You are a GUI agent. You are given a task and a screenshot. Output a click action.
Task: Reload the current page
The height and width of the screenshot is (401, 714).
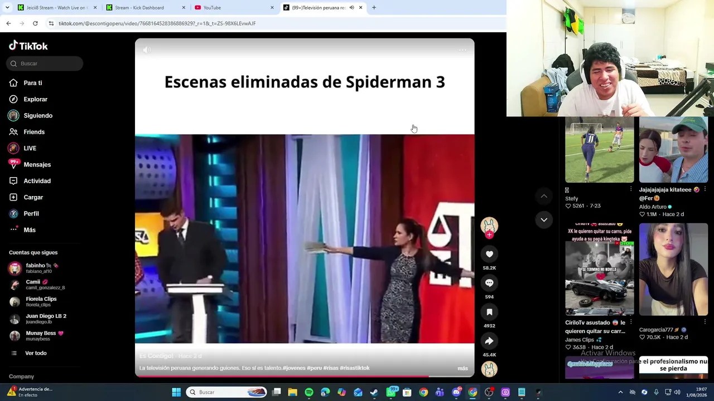pyautogui.click(x=35, y=23)
